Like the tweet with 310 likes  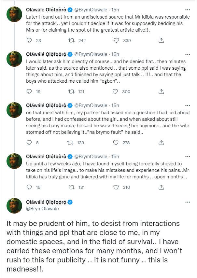tap(115, 187)
